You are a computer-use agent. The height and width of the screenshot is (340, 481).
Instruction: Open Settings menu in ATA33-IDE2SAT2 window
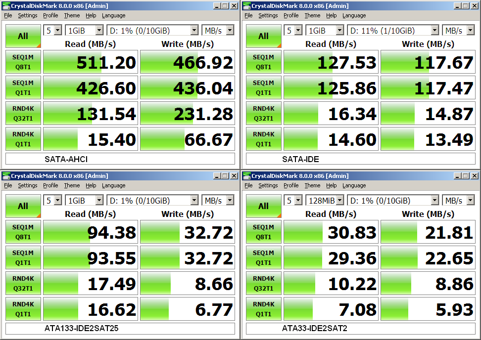tap(268, 185)
